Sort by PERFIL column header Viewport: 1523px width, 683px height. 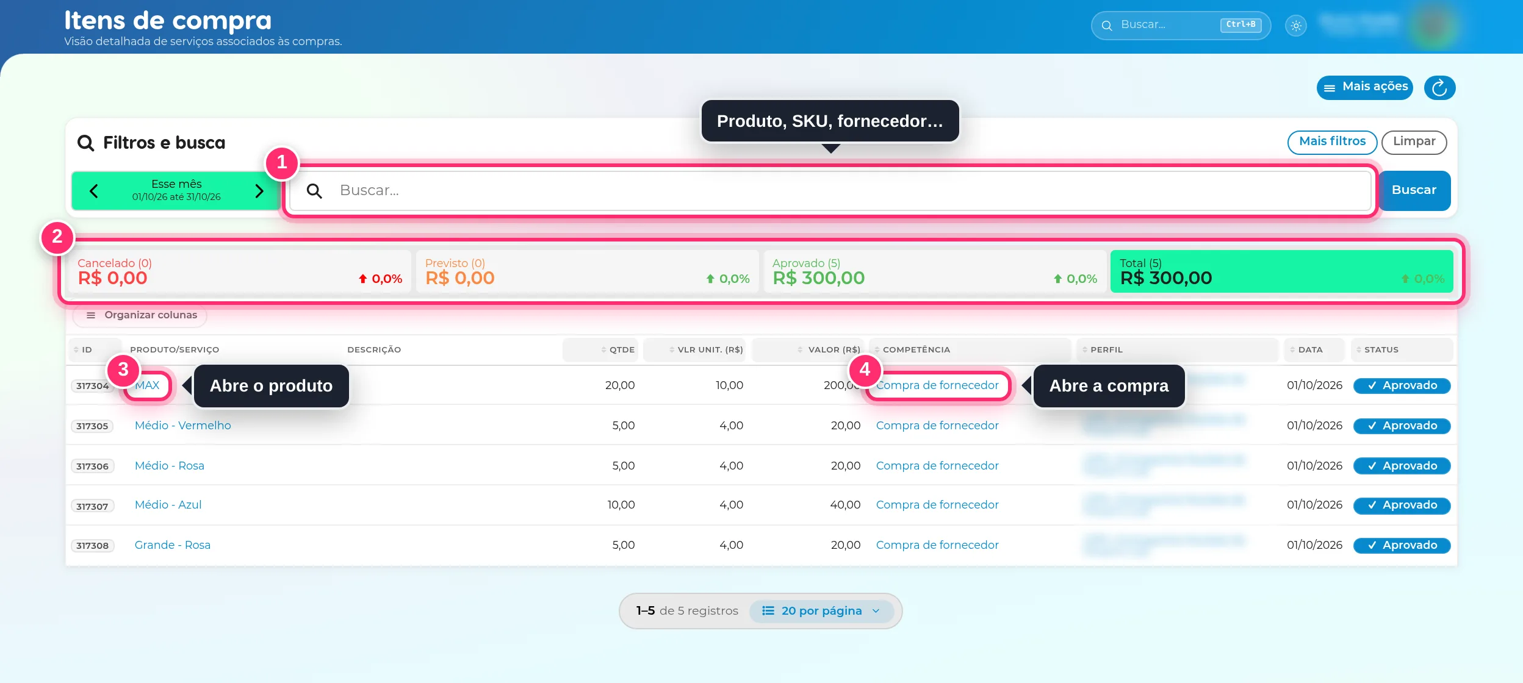pos(1177,350)
